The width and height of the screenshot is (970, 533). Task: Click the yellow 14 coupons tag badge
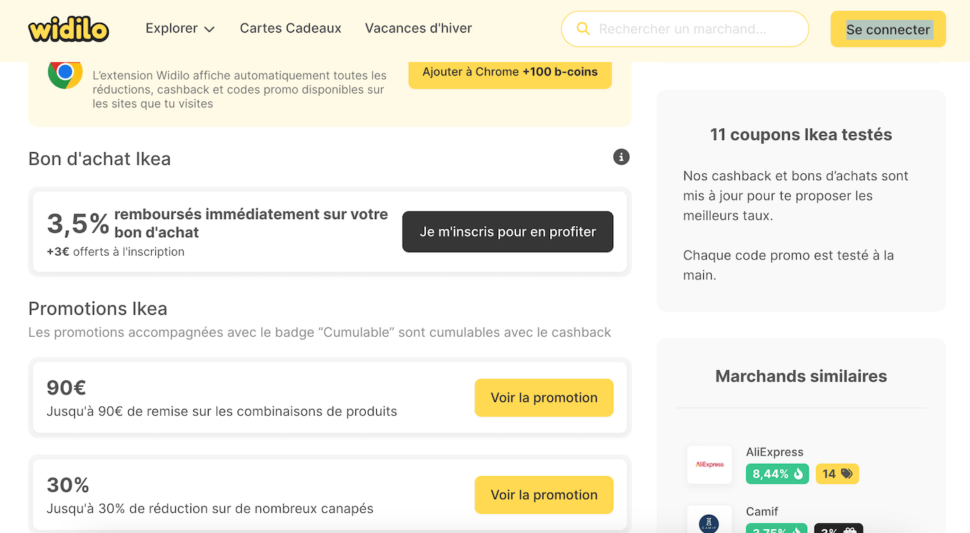(837, 473)
